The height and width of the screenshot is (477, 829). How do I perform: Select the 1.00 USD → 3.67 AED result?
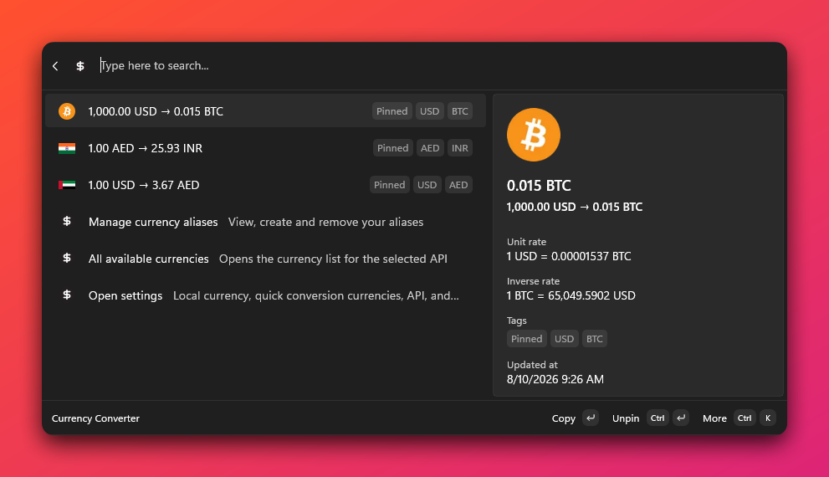pos(265,185)
